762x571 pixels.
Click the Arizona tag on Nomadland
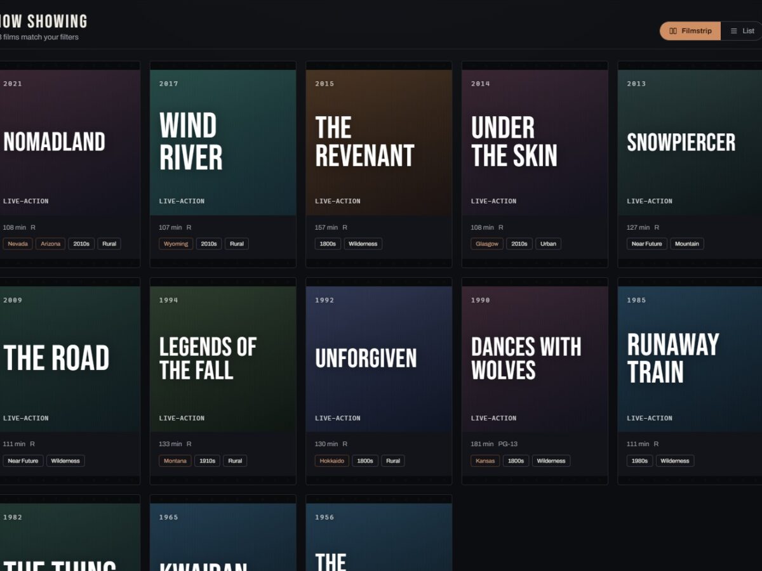click(50, 244)
